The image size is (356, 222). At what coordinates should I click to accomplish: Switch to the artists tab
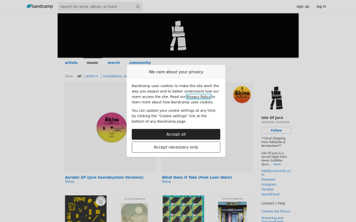pos(71,63)
